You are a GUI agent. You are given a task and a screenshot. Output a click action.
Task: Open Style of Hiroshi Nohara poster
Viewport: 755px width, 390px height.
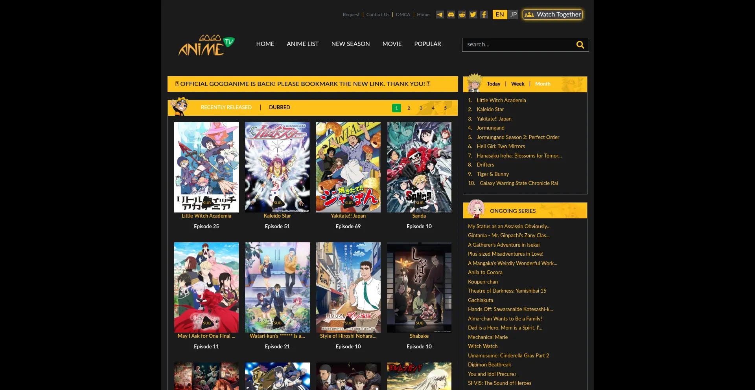(348, 287)
